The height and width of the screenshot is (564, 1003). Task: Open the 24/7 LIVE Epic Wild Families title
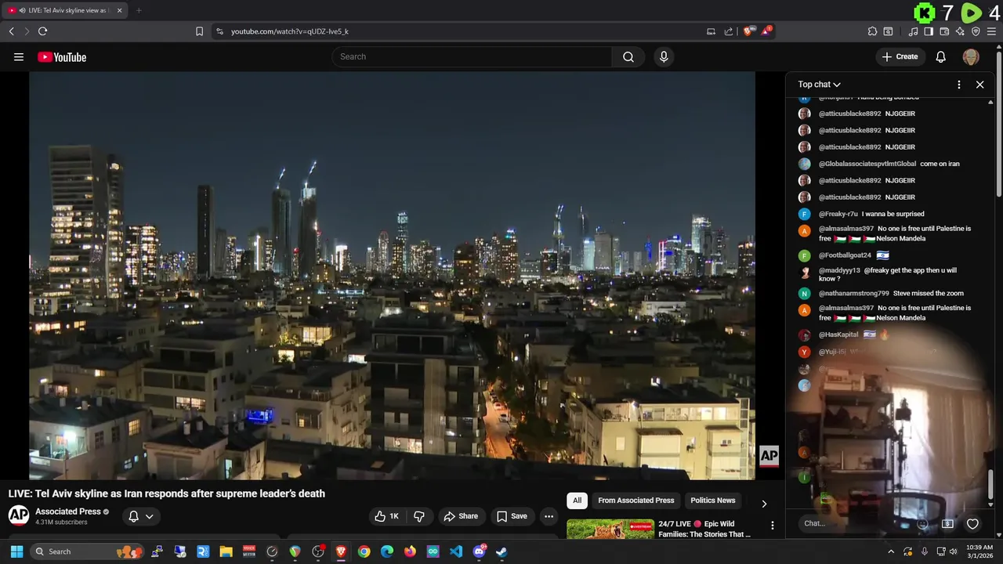[705, 529]
